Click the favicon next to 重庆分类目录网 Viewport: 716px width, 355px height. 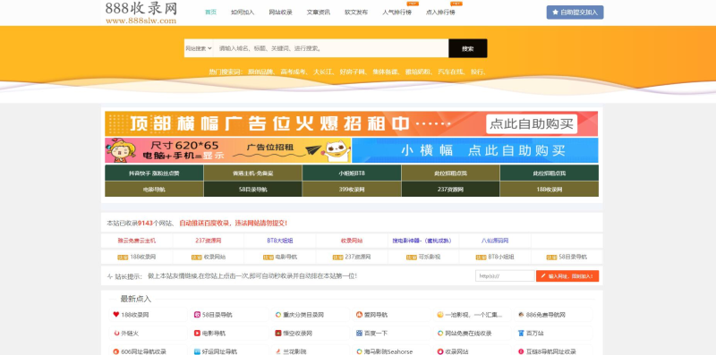click(x=278, y=315)
